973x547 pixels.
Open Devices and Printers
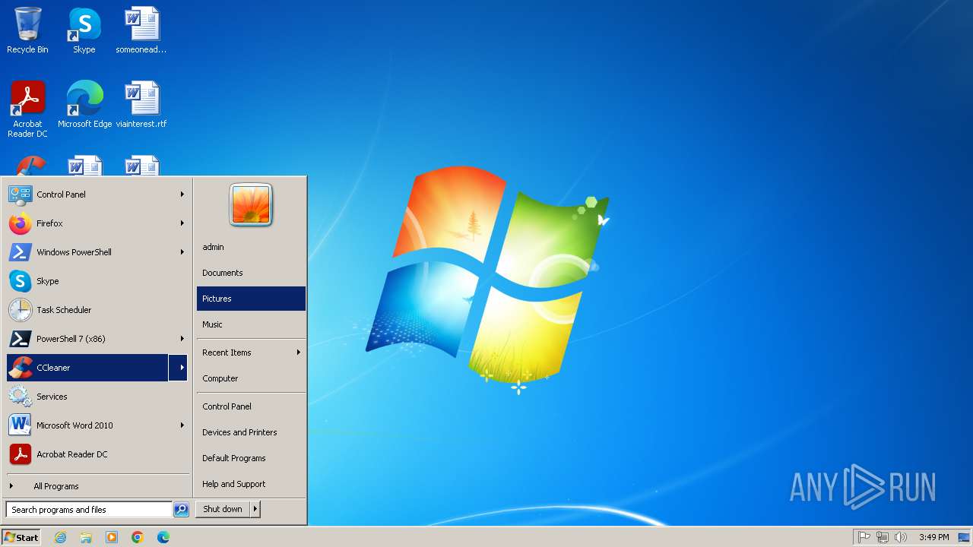coord(251,432)
